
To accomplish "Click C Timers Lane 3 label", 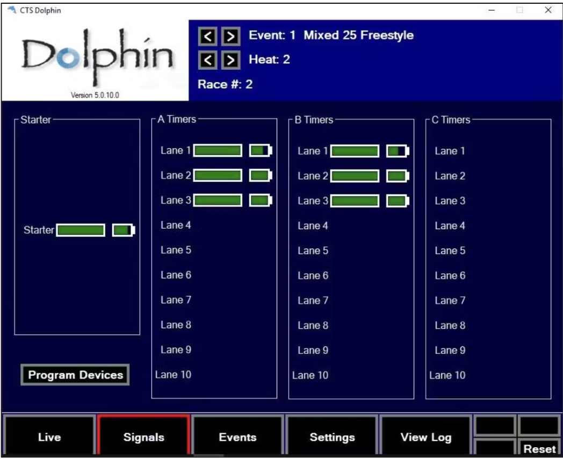I will point(450,201).
